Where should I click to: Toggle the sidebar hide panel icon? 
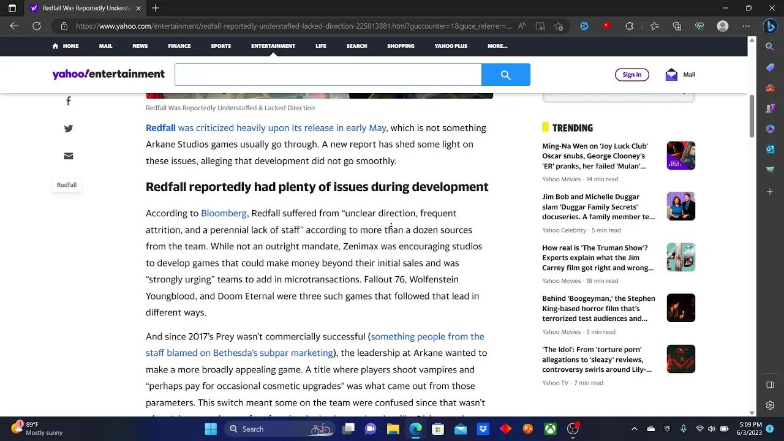pos(770,385)
